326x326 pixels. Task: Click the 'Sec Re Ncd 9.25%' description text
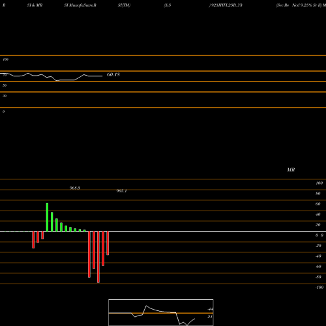(294, 5)
